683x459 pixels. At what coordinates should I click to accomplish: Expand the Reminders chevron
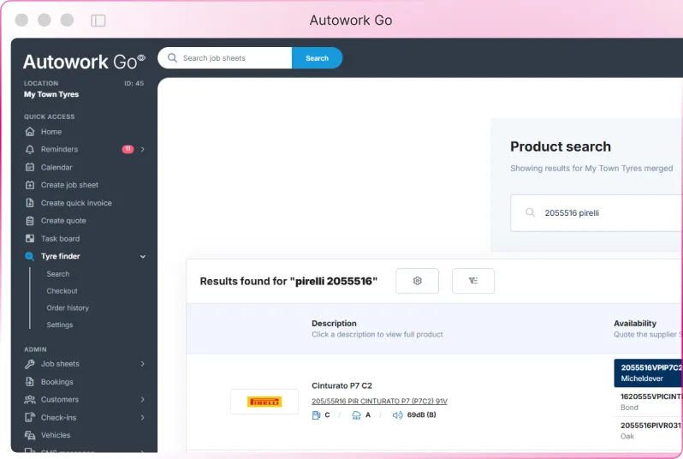pos(142,149)
